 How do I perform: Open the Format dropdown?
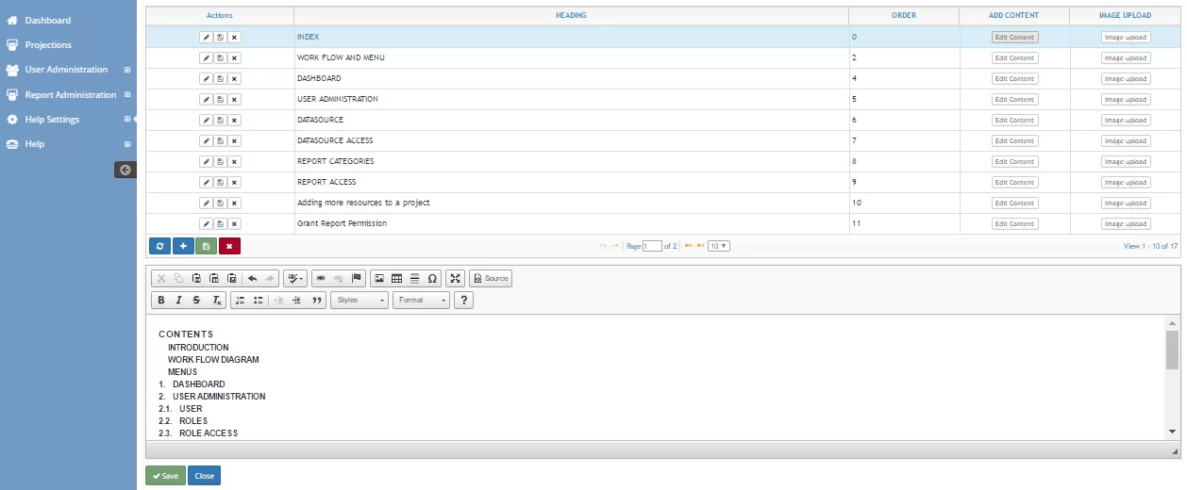[x=421, y=301]
